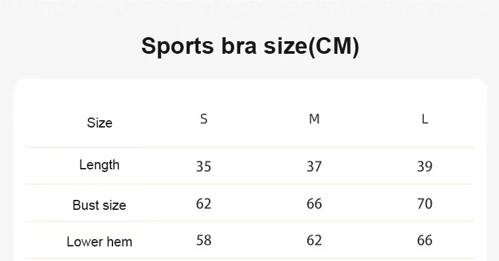Click Lower hem value 66 under L
The image size is (499, 261).
(425, 240)
